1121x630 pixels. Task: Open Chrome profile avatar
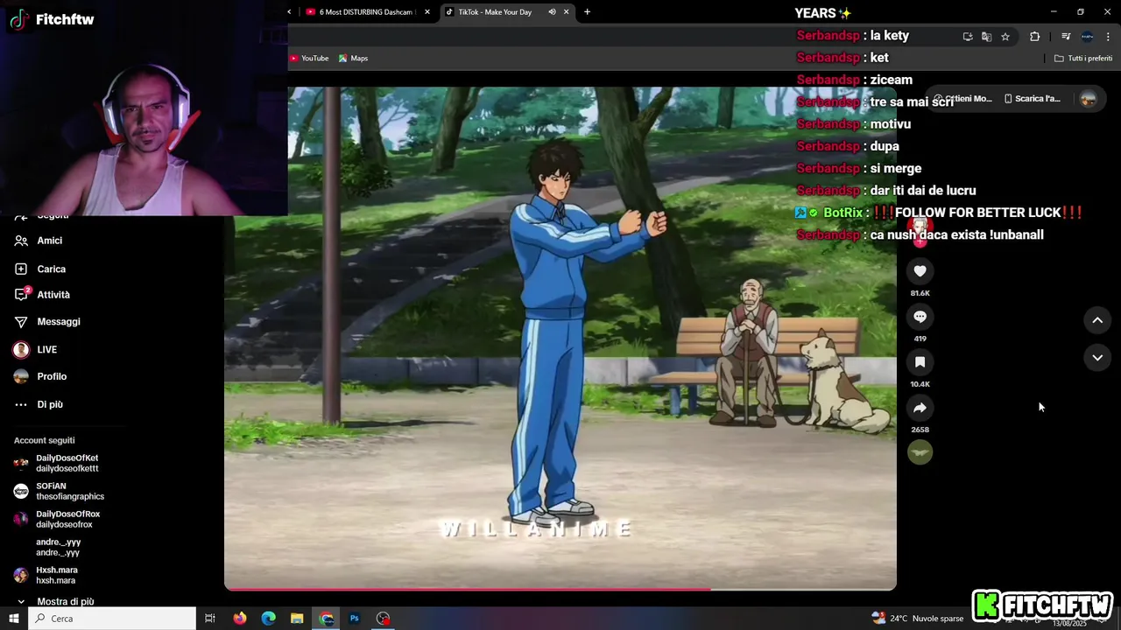point(1087,37)
